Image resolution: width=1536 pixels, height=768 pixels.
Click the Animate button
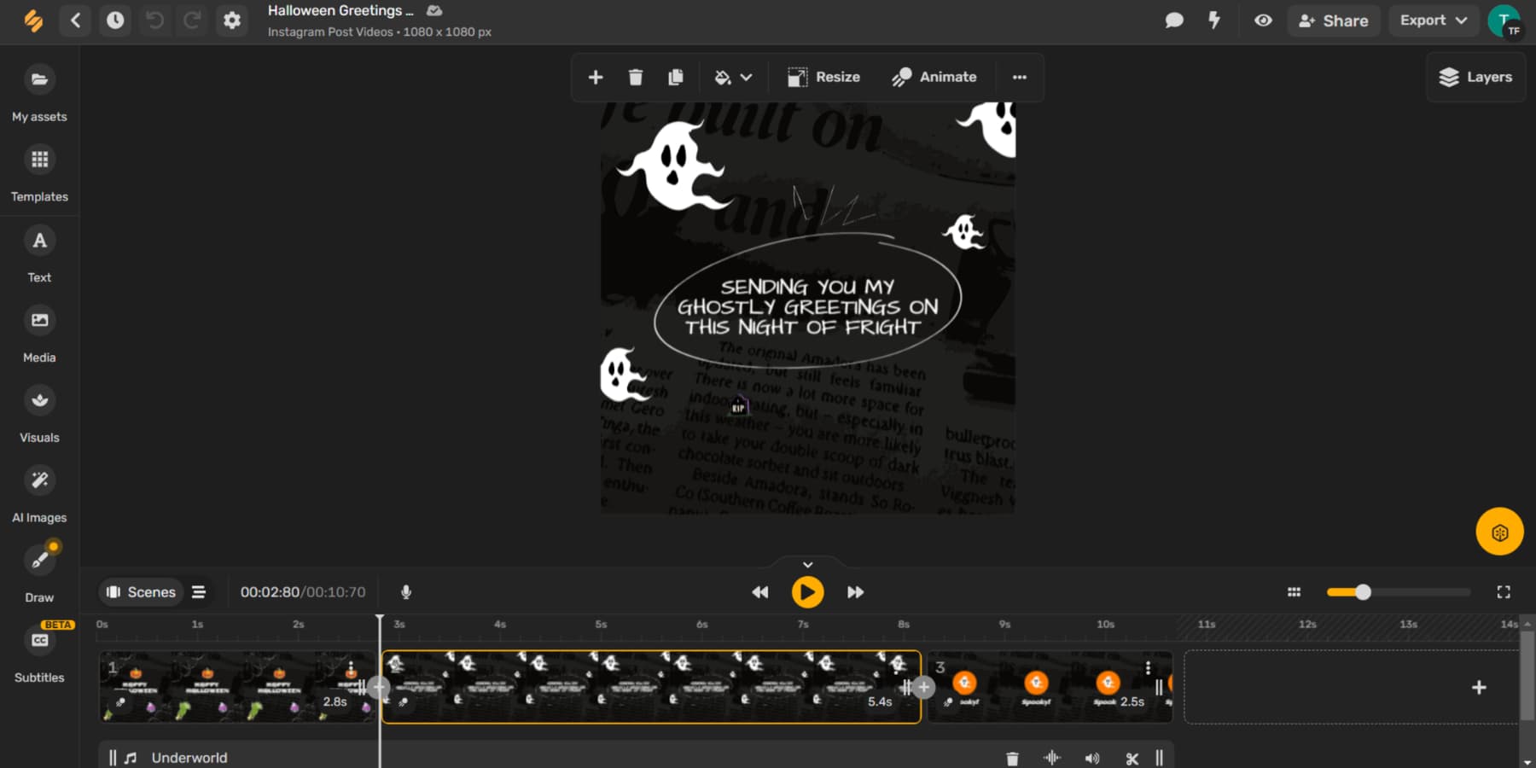[x=935, y=77]
